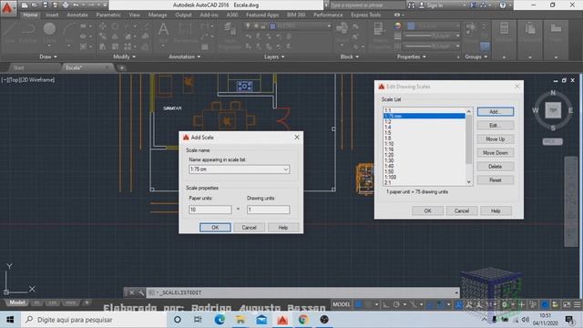583x328 pixels.
Task: Switch to the Manage ribbon tab
Action: click(x=158, y=15)
